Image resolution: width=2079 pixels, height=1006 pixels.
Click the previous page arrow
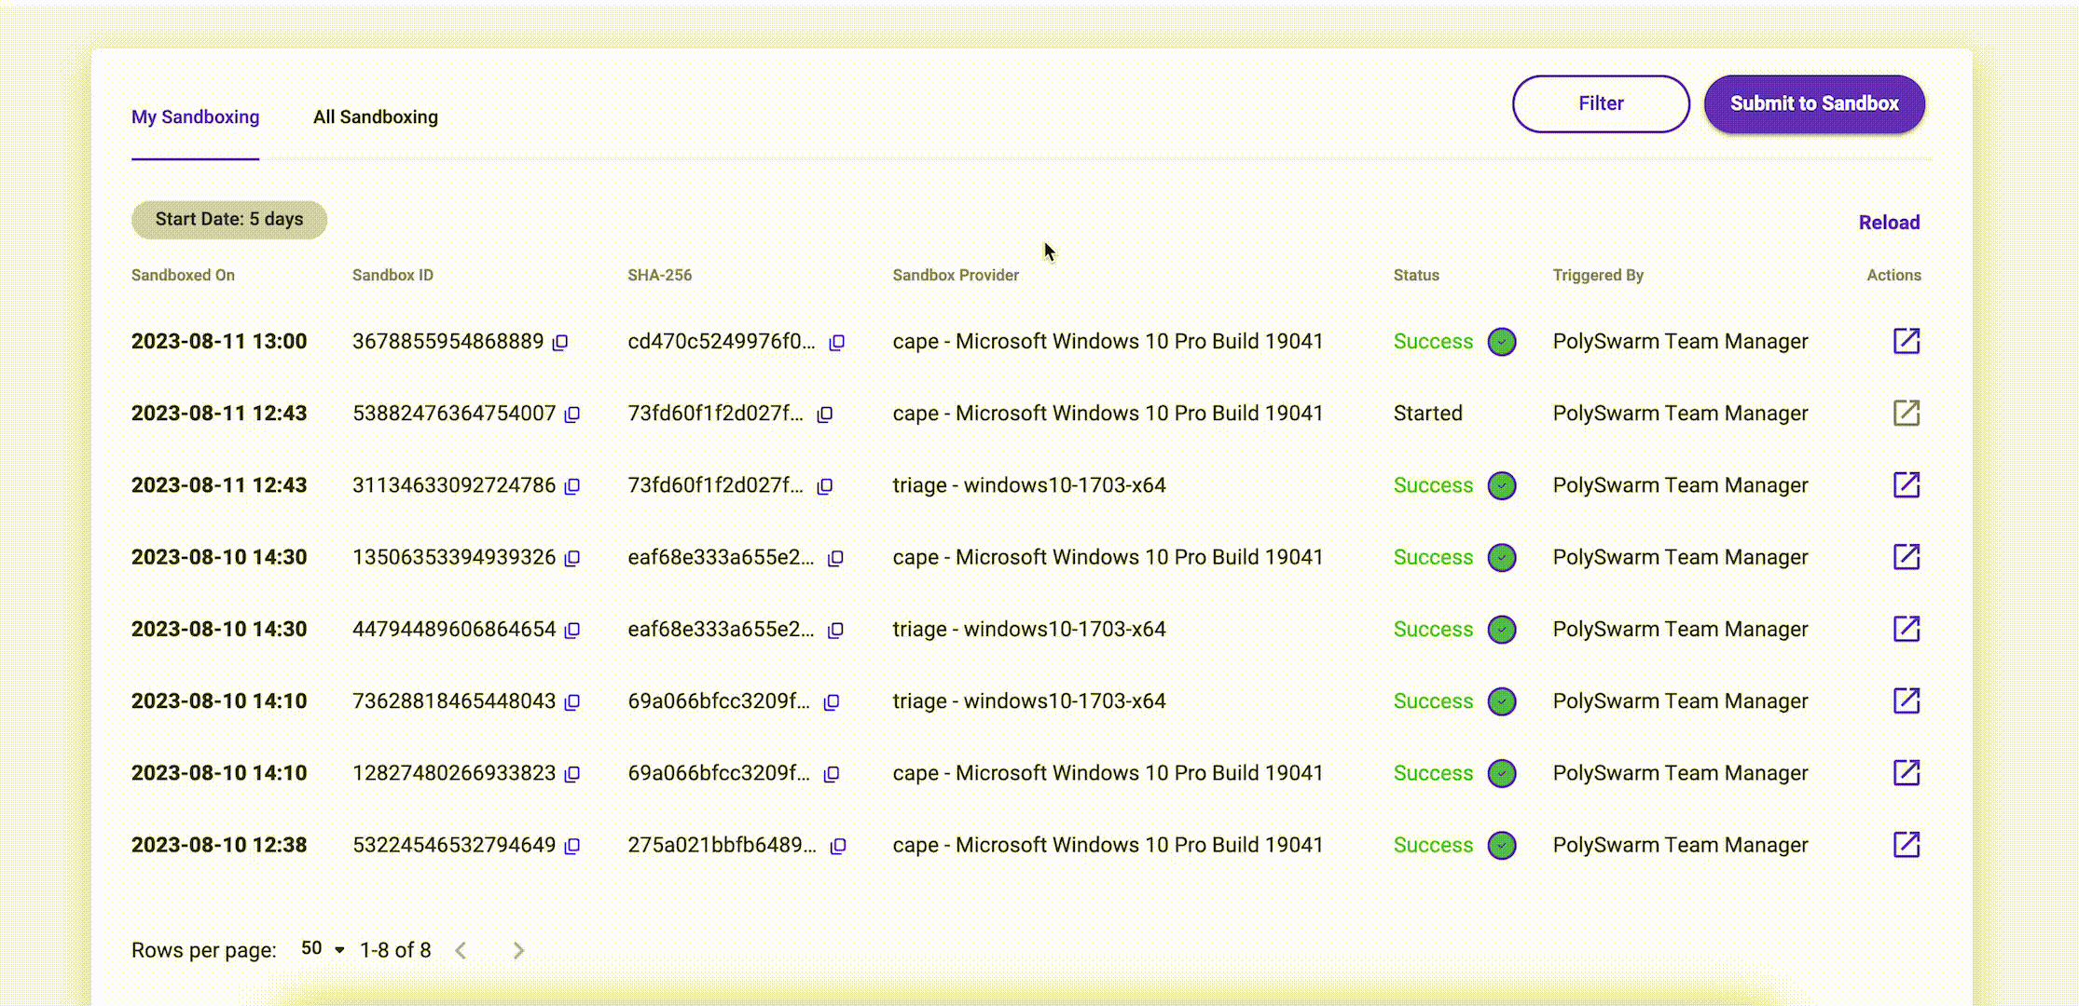pyautogui.click(x=461, y=950)
